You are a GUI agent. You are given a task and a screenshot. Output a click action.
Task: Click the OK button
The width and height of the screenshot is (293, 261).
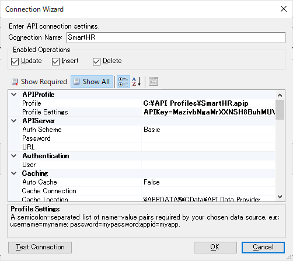(215, 248)
